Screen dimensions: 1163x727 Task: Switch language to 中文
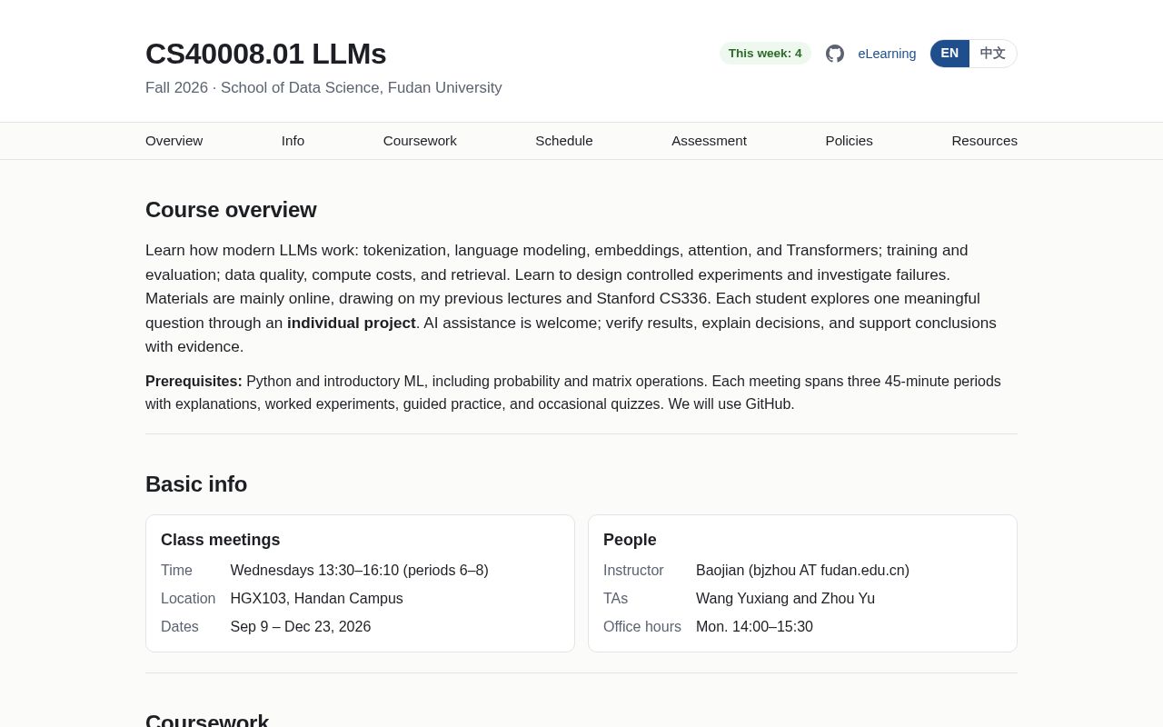point(993,54)
